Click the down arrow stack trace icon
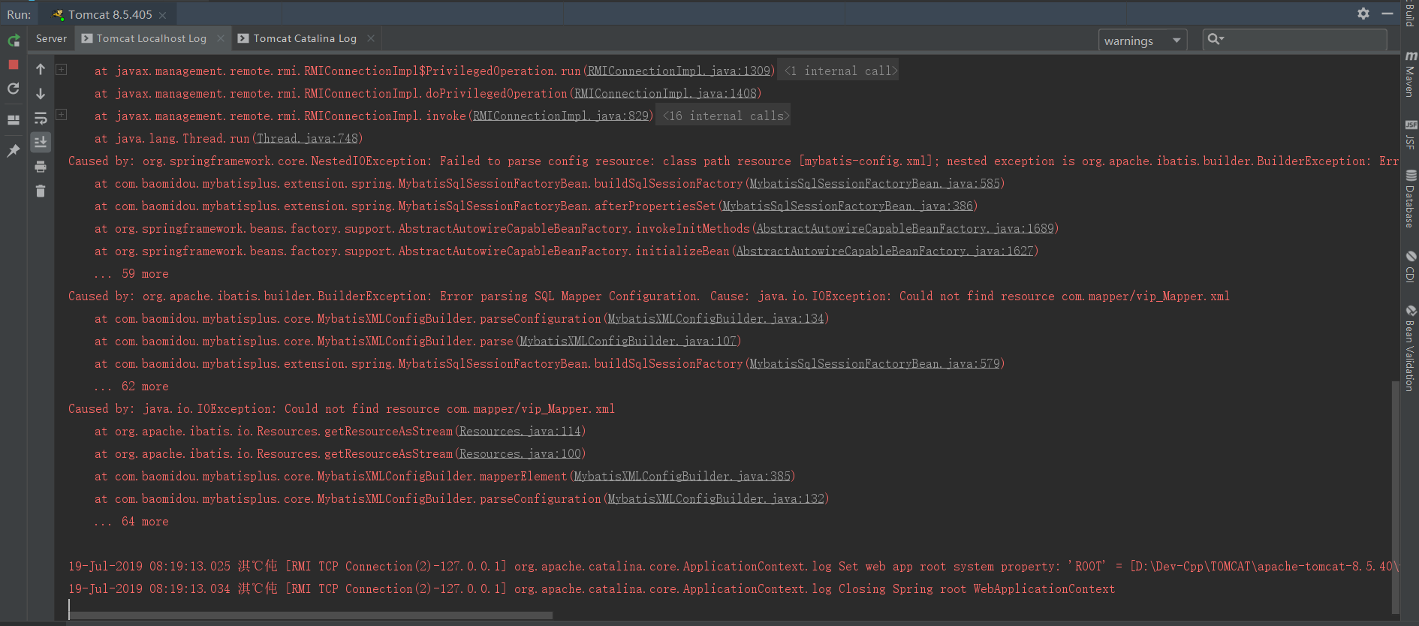1419x626 pixels. (41, 94)
